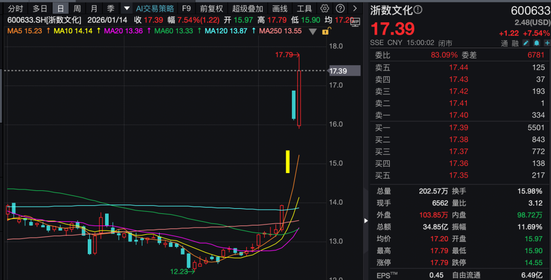
Task: Open the 前复权 adjustment option
Action: coord(212,9)
